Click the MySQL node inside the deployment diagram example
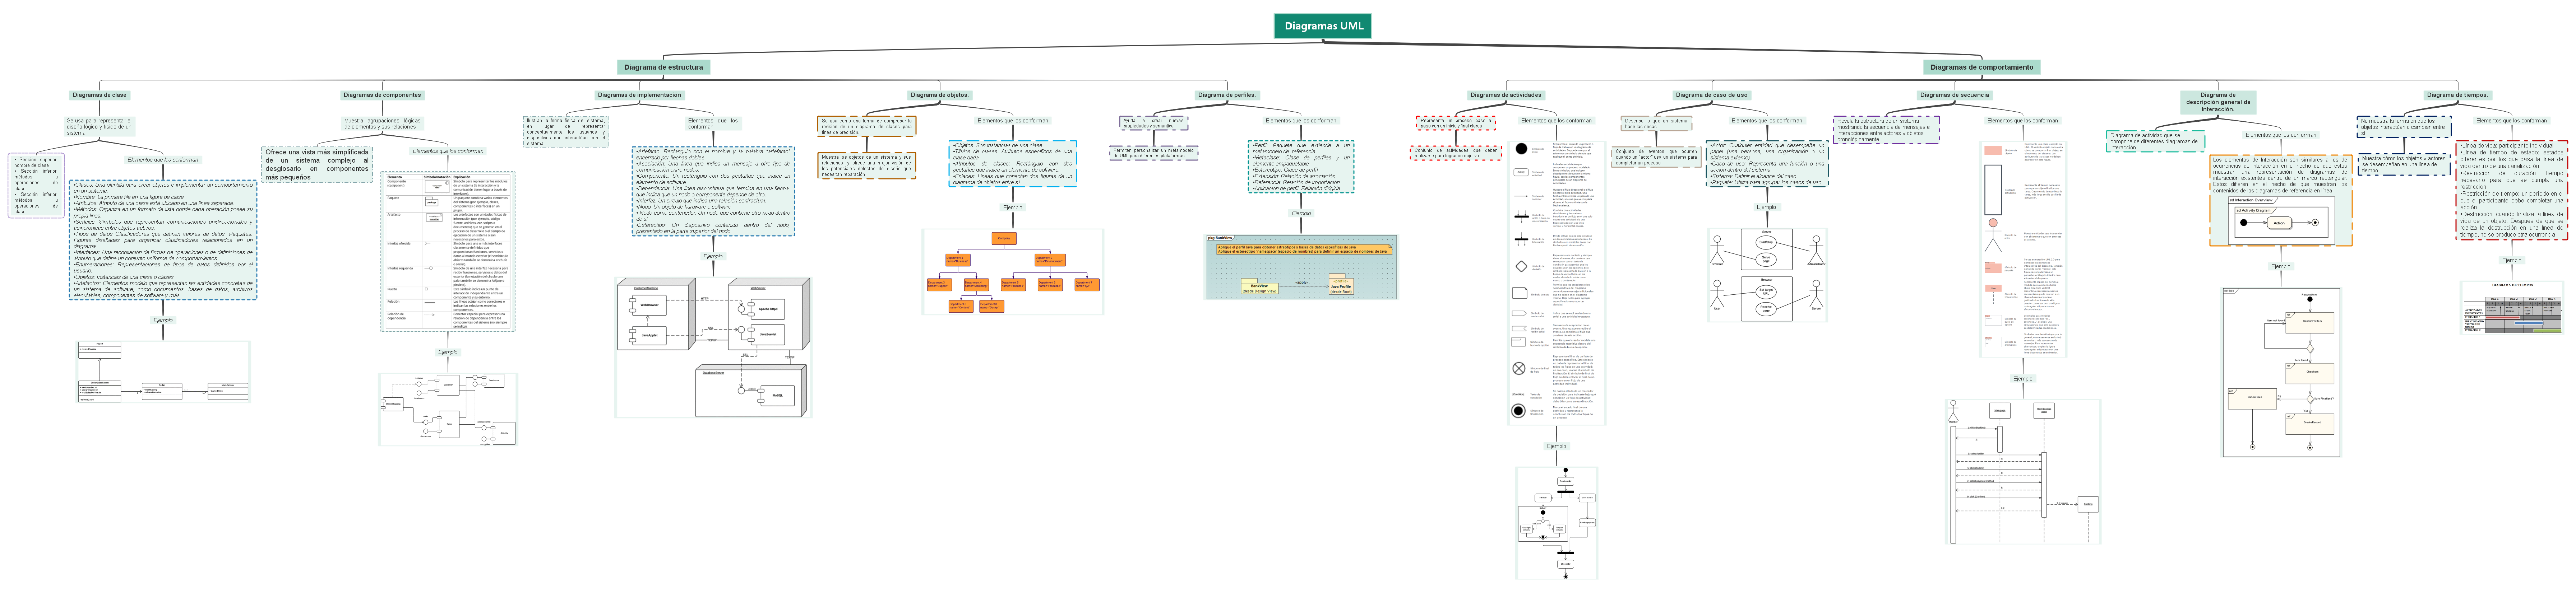The height and width of the screenshot is (593, 2576). tap(778, 396)
